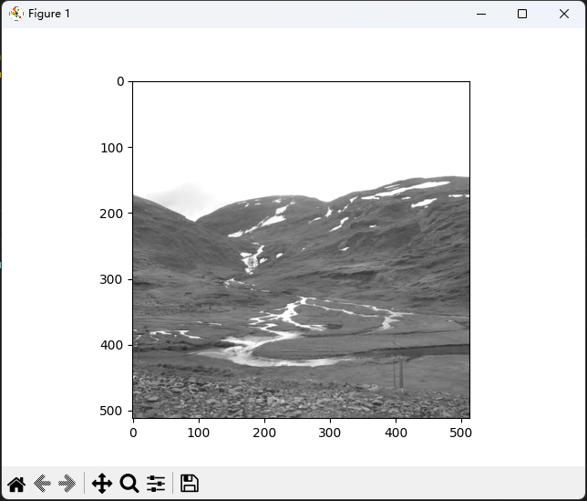This screenshot has width=587, height=501.
Task: Go forward to the next view
Action: pos(67,484)
